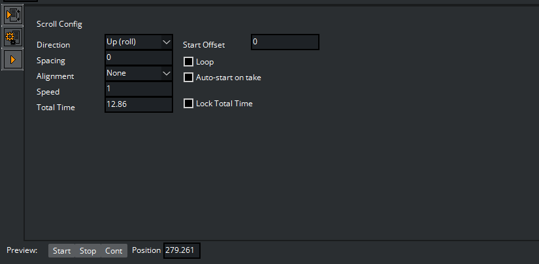Check the Lock Total Time option
This screenshot has width=539, height=264.
click(x=189, y=104)
